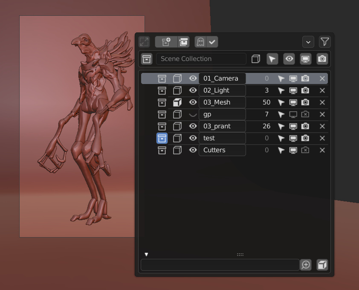Screen dimensions: 359x290
Task: Toggle exclude checkbox for 02_Light
Action: pyautogui.click(x=177, y=90)
